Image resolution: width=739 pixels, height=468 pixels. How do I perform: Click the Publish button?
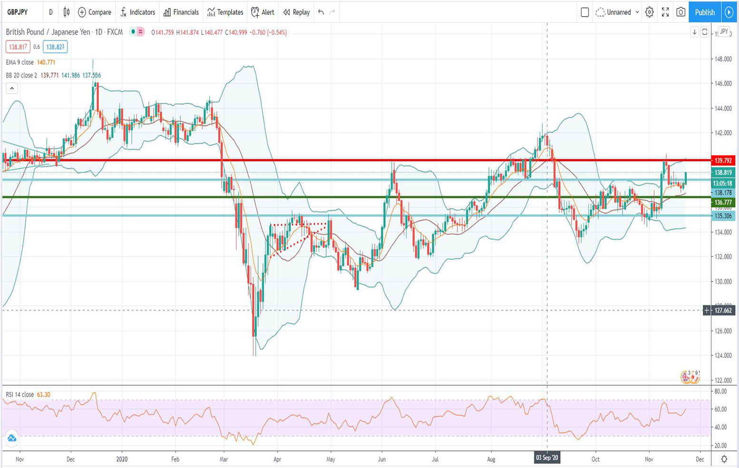704,12
